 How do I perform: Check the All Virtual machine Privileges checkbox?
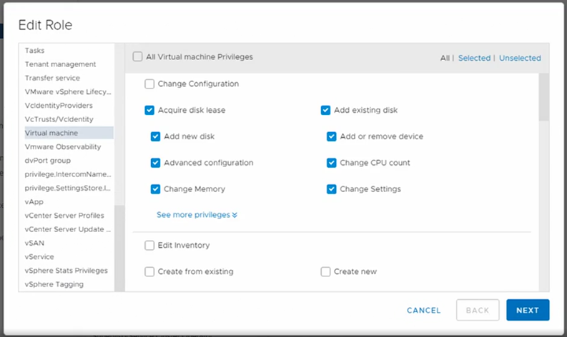[x=138, y=57]
